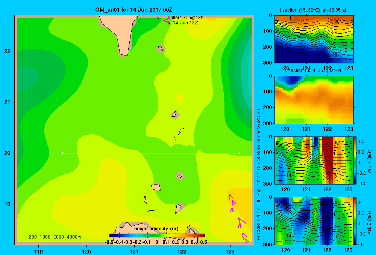
Task: Open the salinity section panel
Action: [314, 100]
